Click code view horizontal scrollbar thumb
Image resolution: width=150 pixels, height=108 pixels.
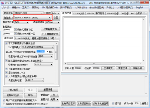point(94,64)
